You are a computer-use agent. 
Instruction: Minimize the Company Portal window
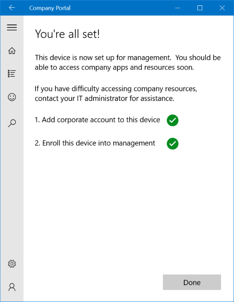point(177,8)
